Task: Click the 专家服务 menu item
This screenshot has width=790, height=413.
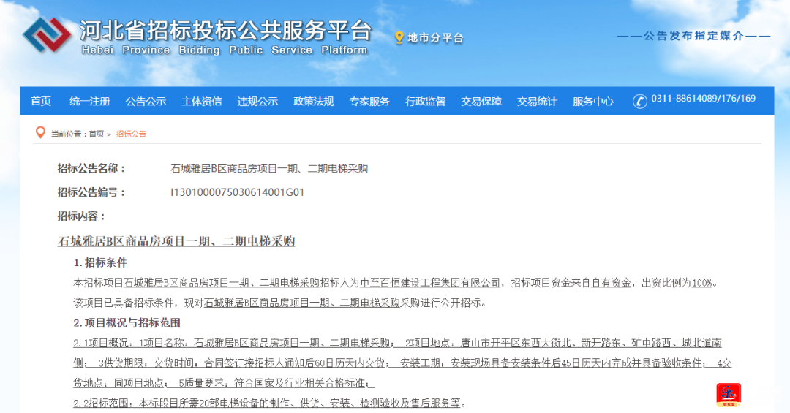Action: 369,101
